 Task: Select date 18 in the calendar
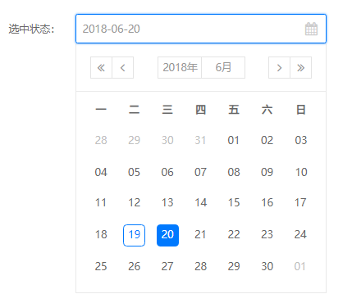(x=101, y=235)
